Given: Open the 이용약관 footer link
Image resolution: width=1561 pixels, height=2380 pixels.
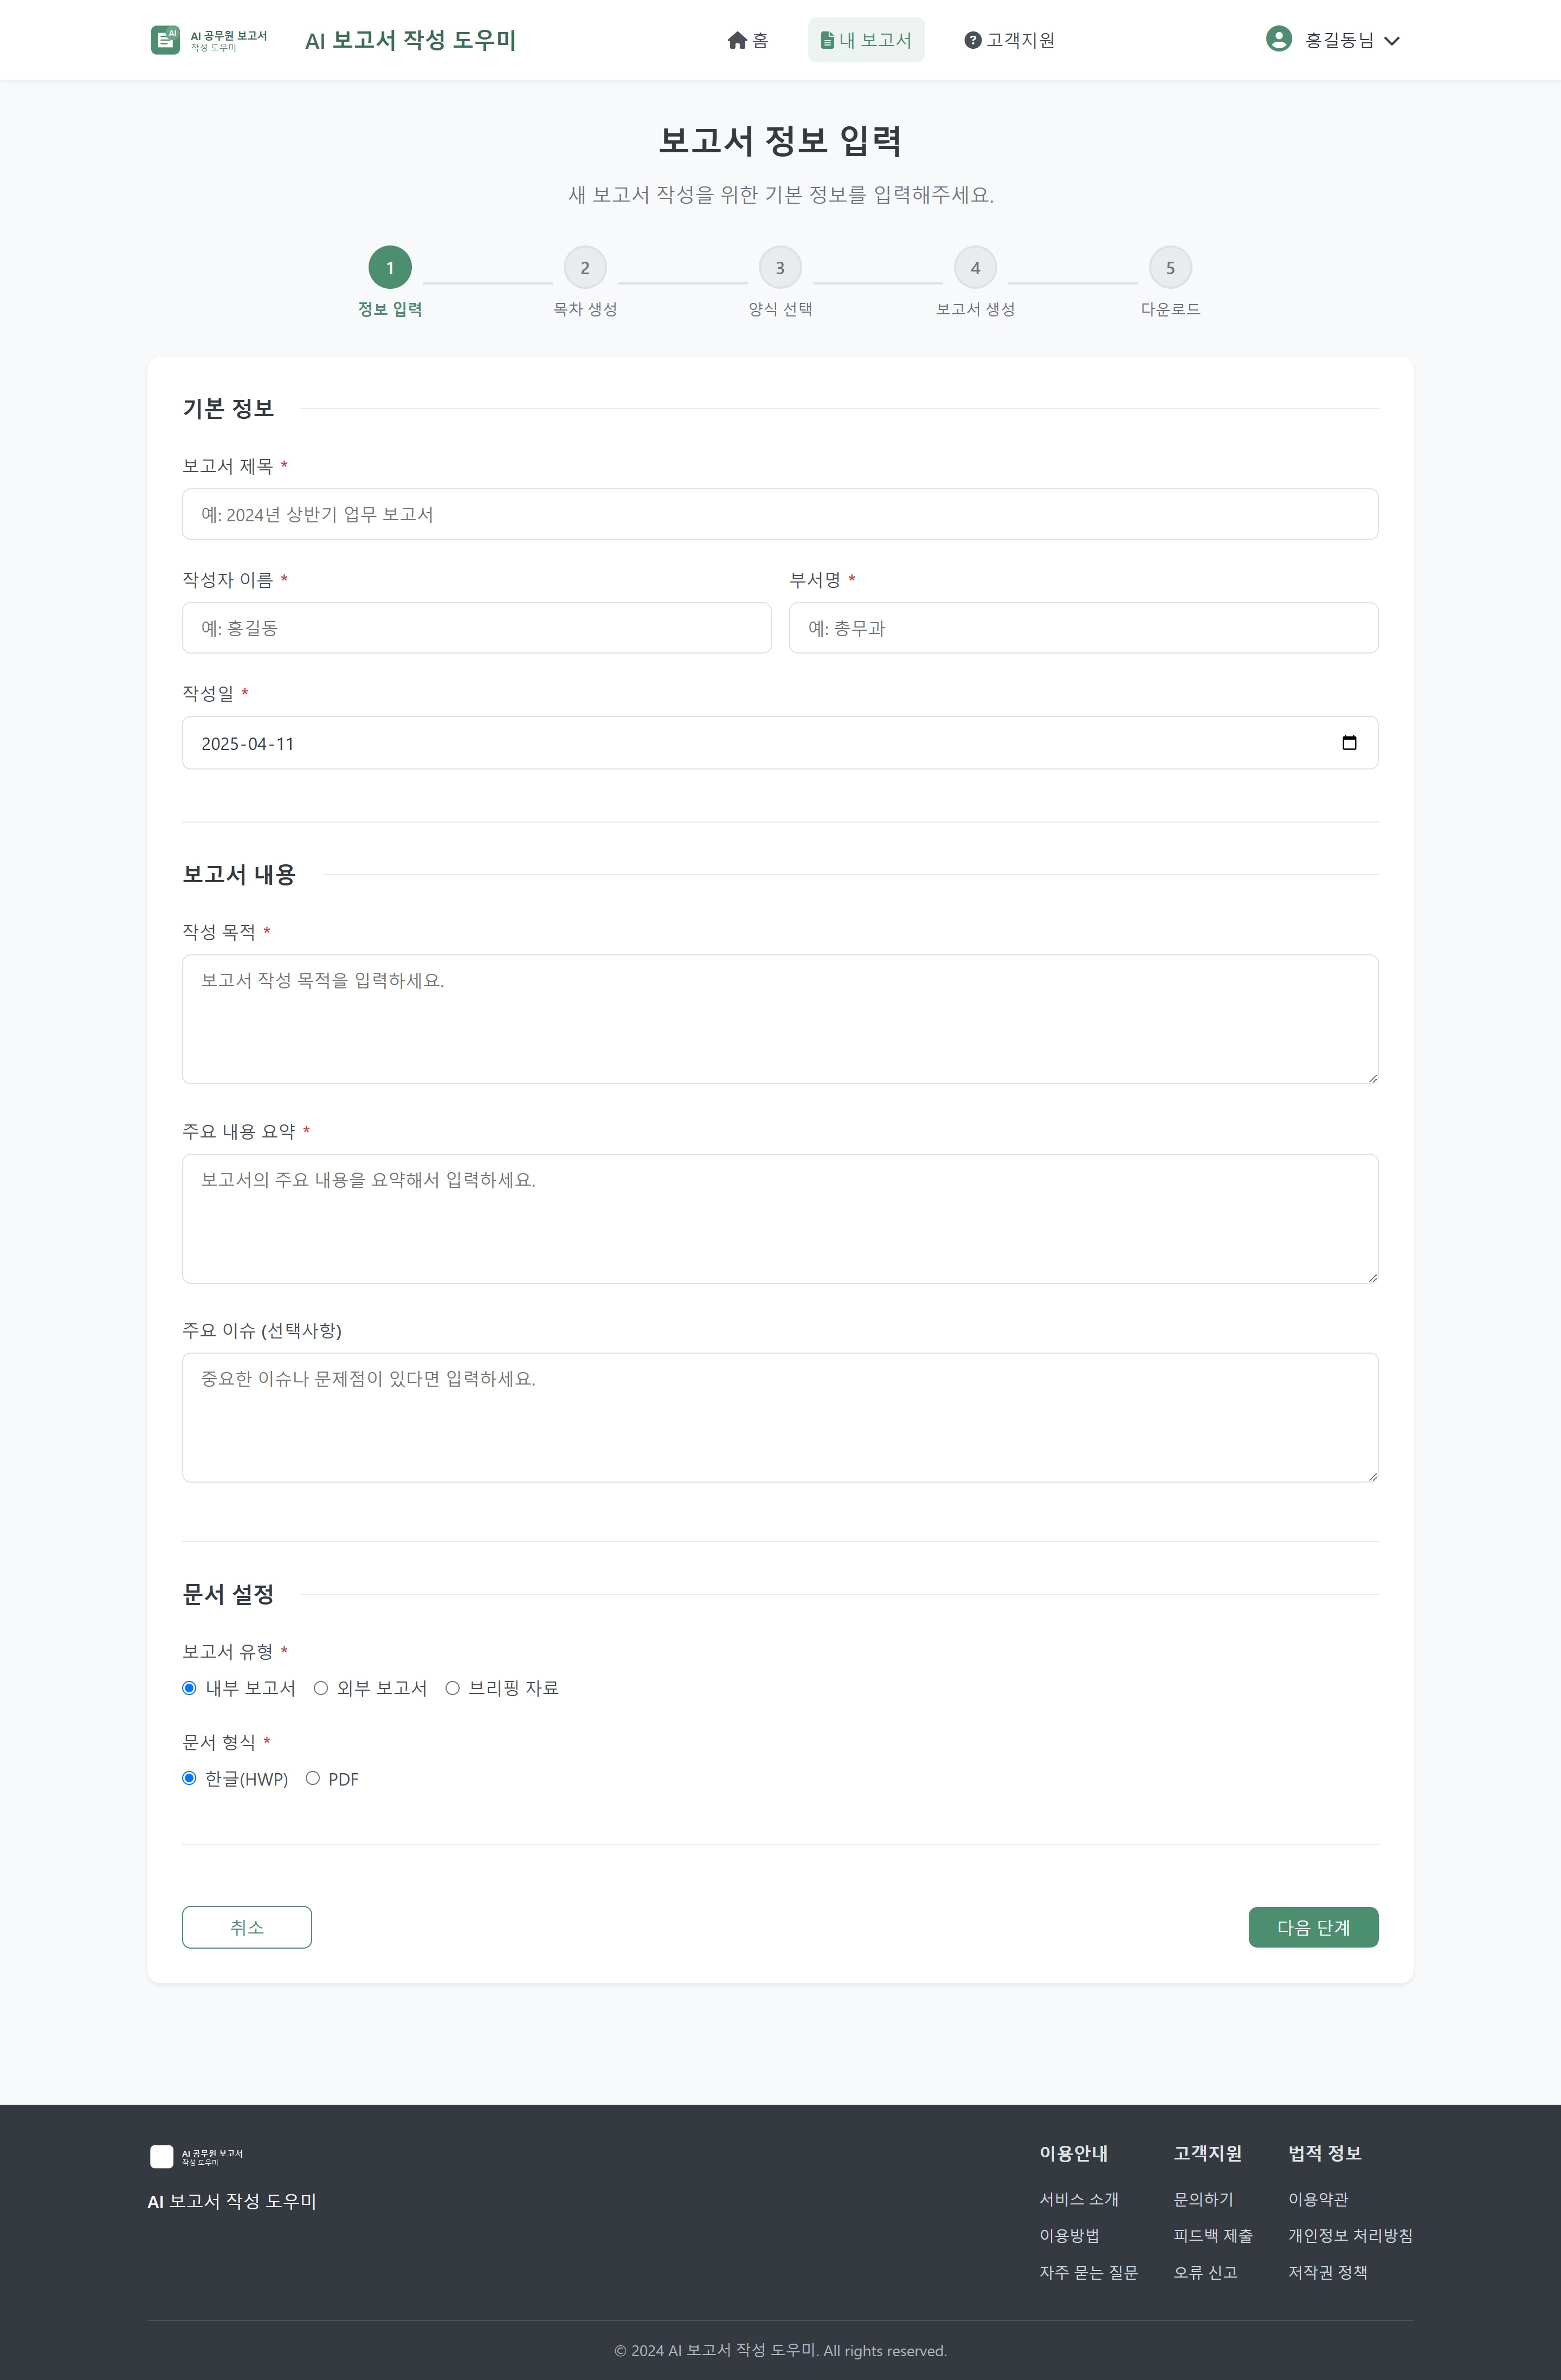Looking at the screenshot, I should (1318, 2199).
